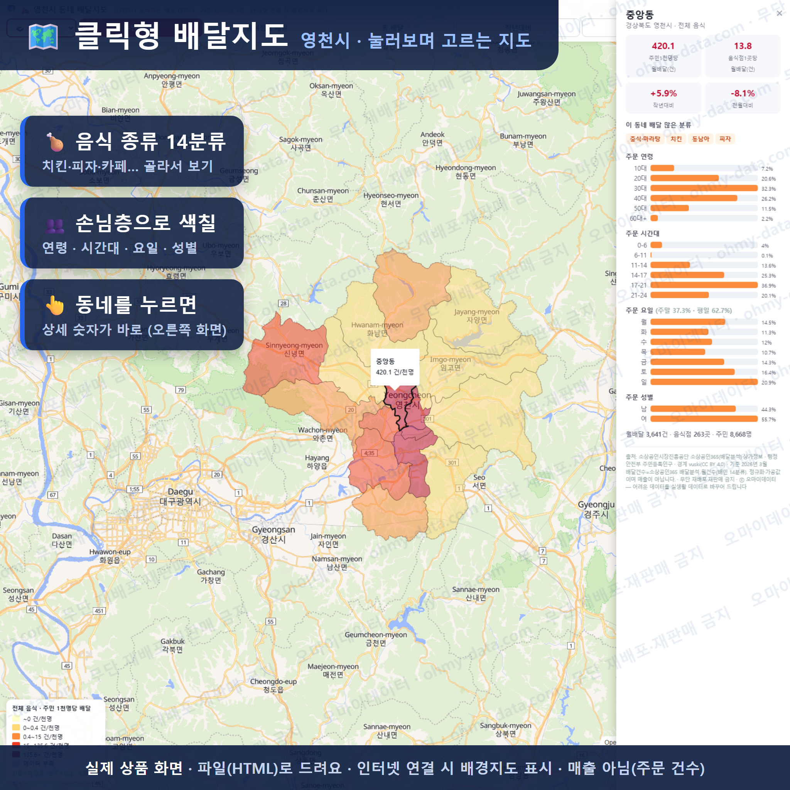Click the 13.8 음식점1곳당 stat card
790x790 pixels.
(x=743, y=56)
